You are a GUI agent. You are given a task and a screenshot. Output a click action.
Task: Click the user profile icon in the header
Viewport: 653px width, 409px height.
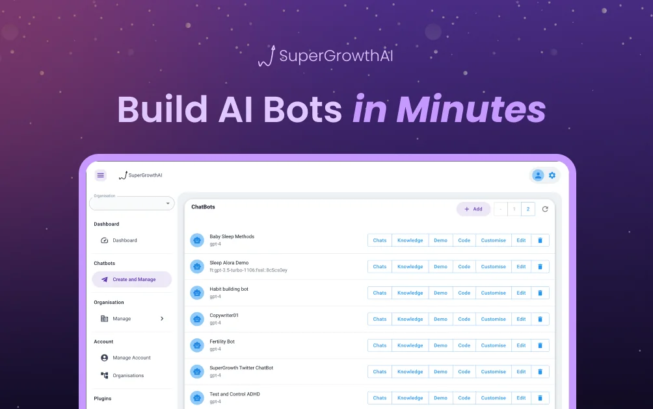(x=537, y=175)
